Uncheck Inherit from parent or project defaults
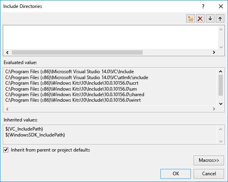 click(x=6, y=150)
